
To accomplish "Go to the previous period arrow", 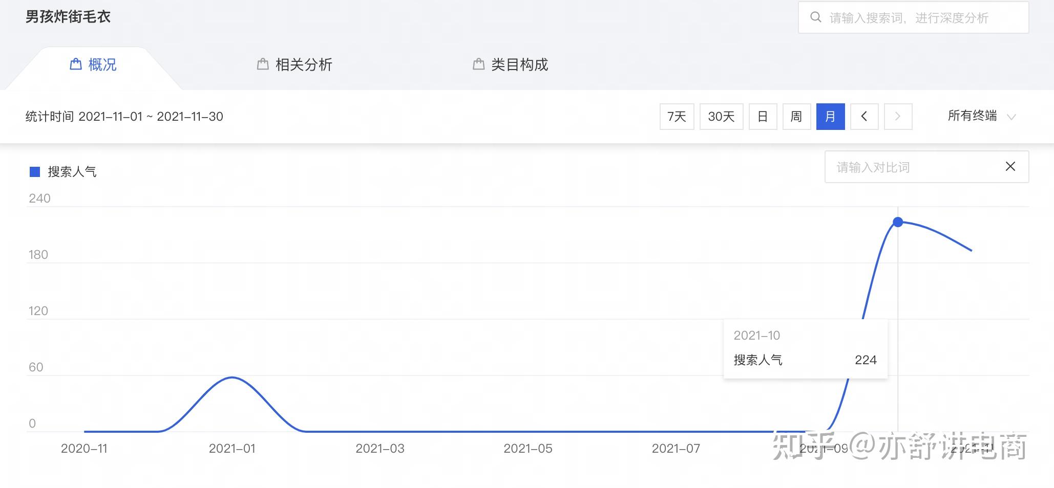I will [x=864, y=117].
